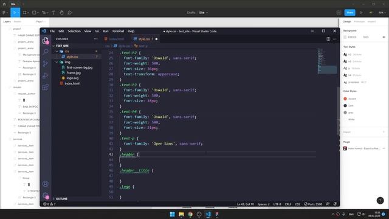Click notifications bell in VS Code status bar
389x219 pixels.
335,204
